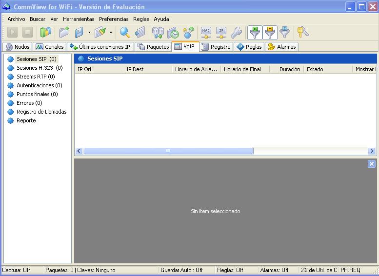Clear buffers with the broom icon

click(x=100, y=32)
